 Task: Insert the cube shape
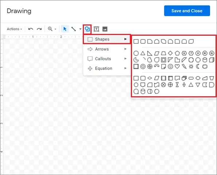pyautogui.click(x=212, y=60)
